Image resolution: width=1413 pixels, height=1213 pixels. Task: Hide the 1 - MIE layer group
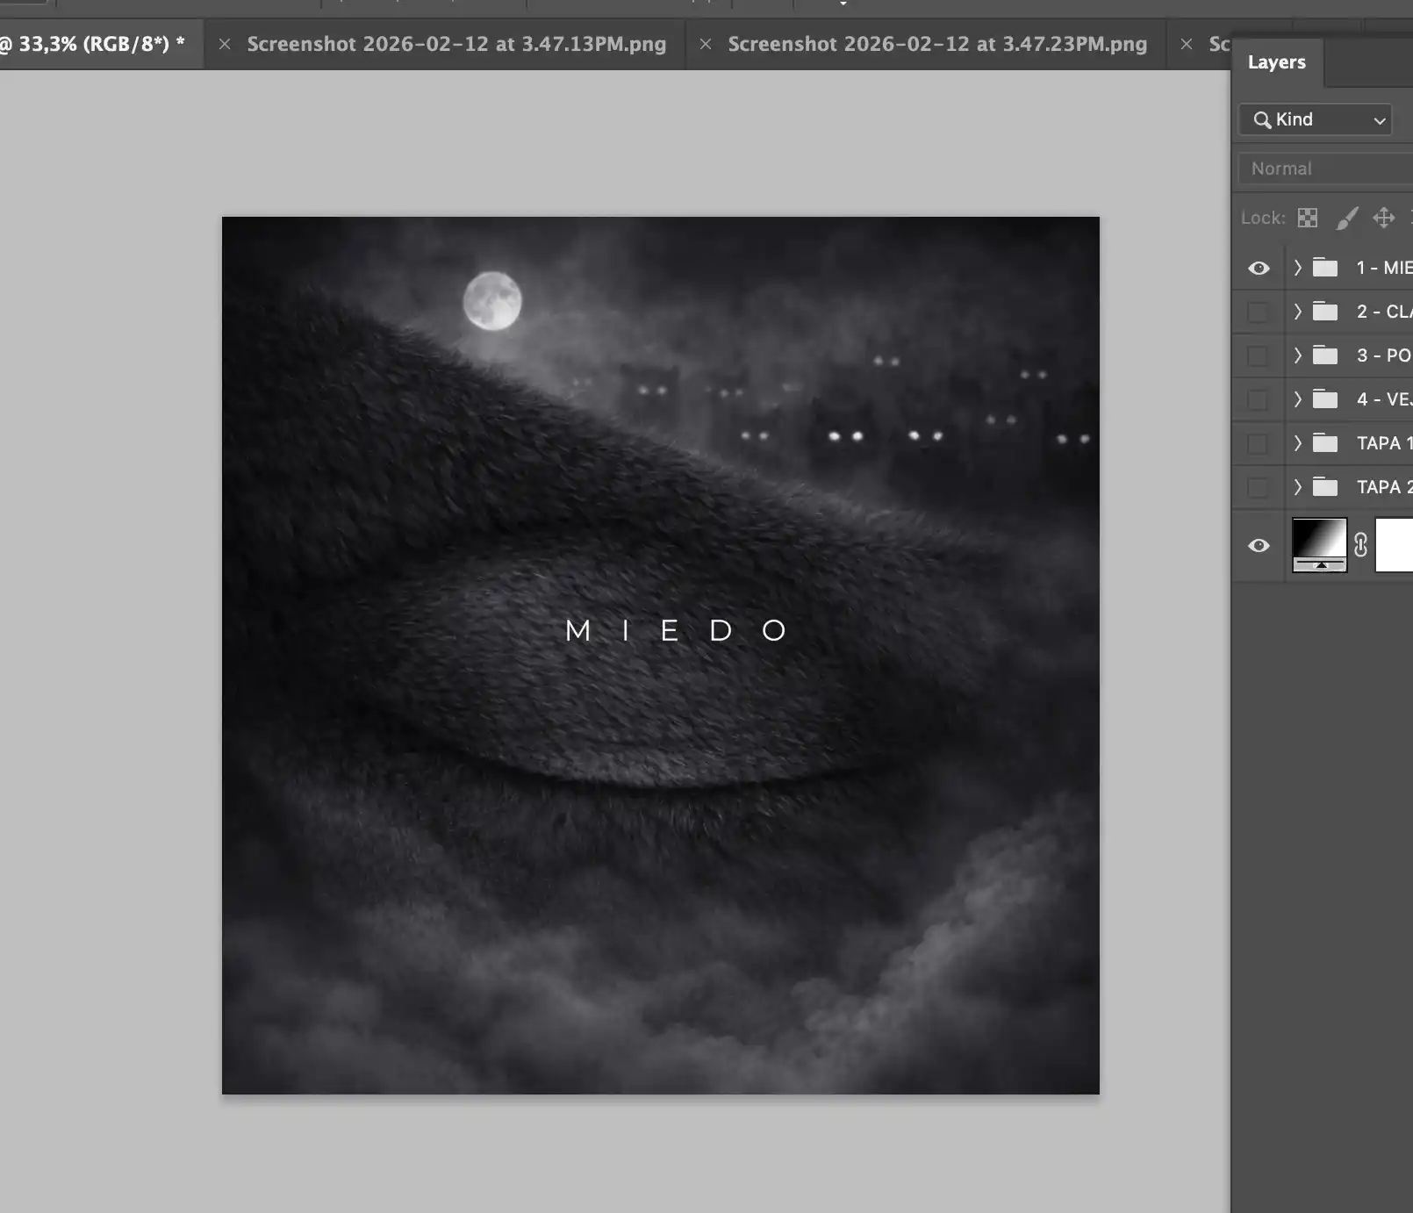click(1259, 268)
